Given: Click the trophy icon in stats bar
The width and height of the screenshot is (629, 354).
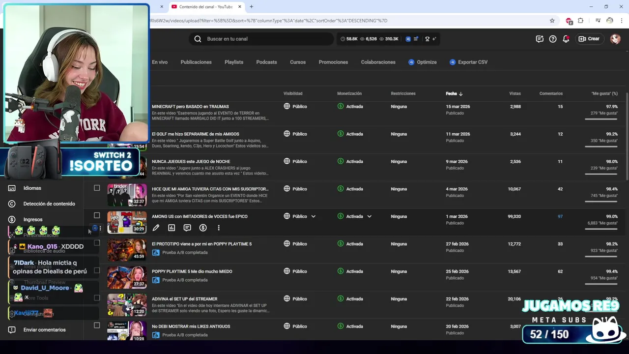Looking at the screenshot, I should pos(427,39).
